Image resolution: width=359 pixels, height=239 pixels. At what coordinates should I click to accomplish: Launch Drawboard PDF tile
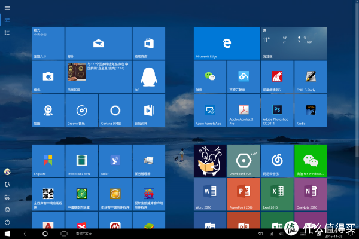244,161
